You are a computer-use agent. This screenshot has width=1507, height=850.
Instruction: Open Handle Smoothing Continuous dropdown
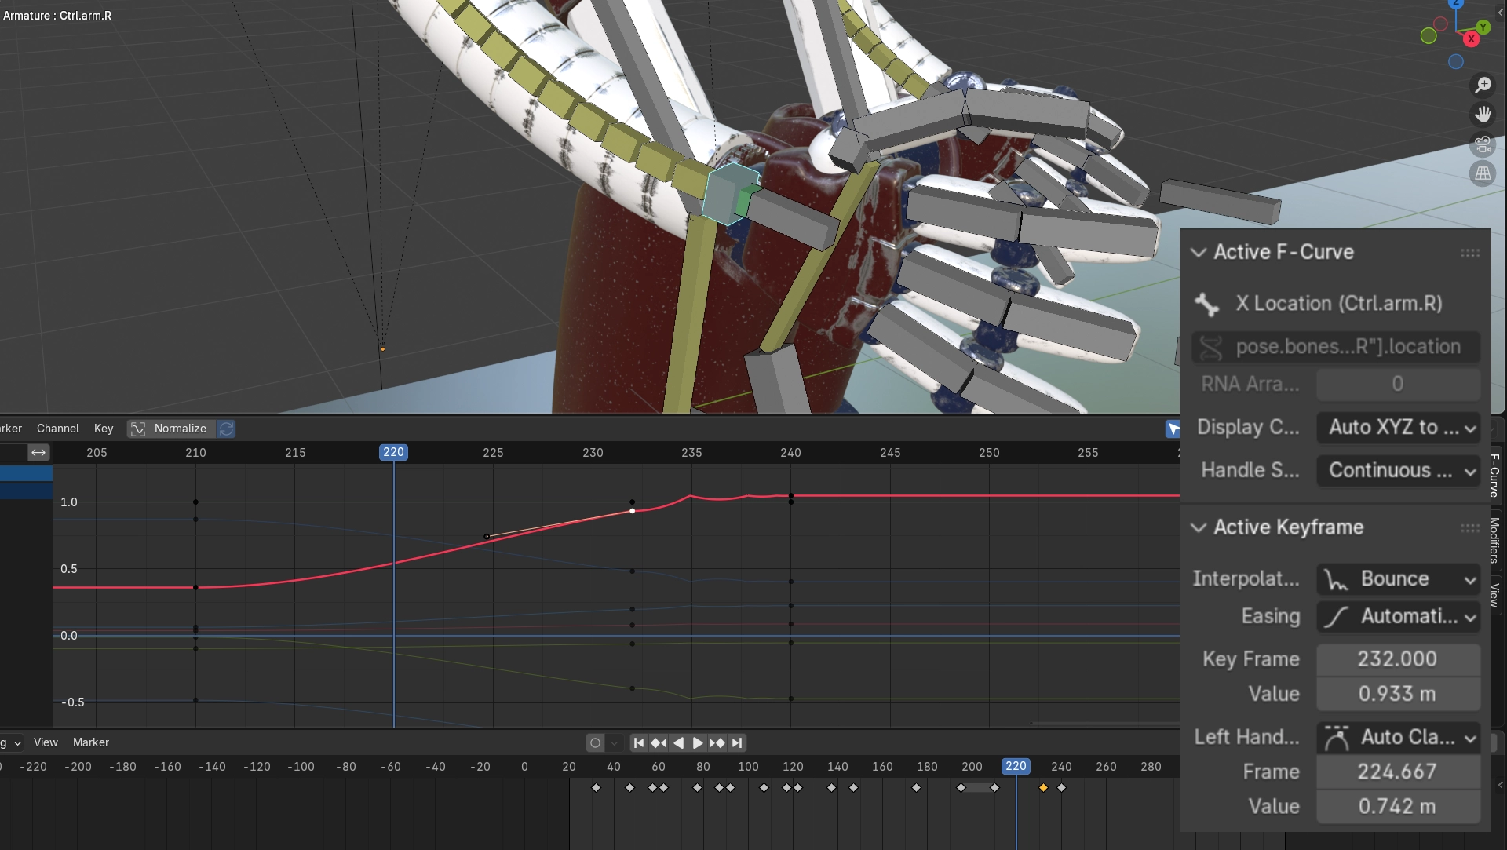click(x=1398, y=470)
